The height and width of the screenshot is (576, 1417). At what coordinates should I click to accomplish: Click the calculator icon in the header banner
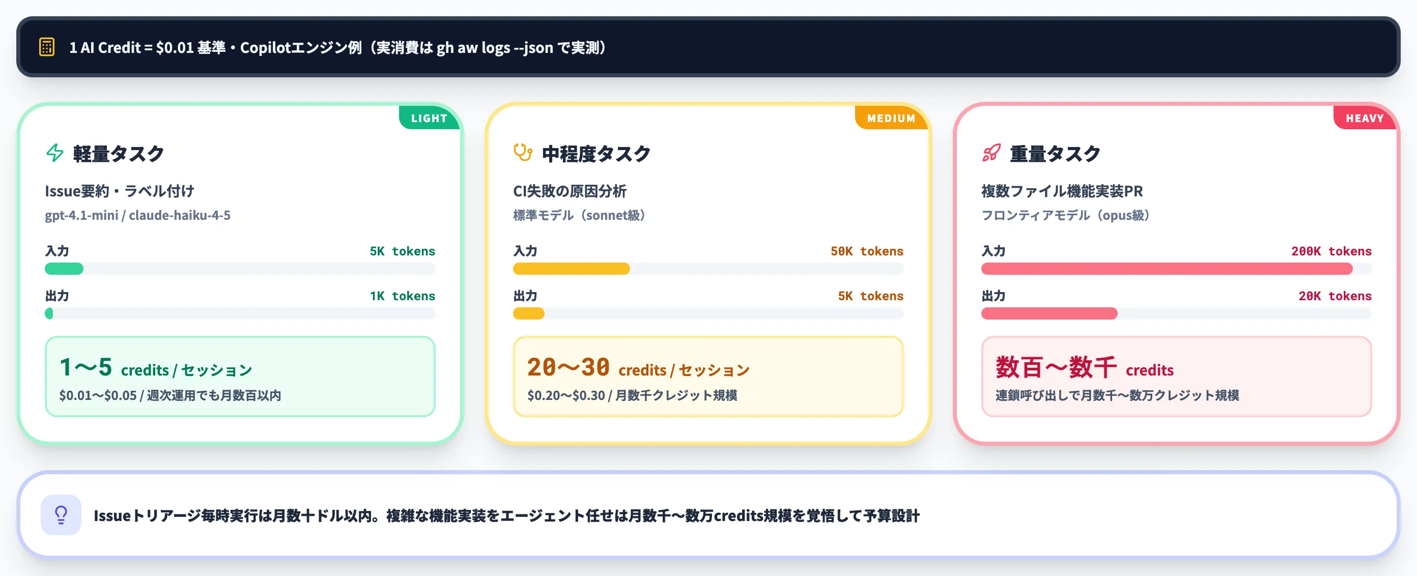pos(47,47)
